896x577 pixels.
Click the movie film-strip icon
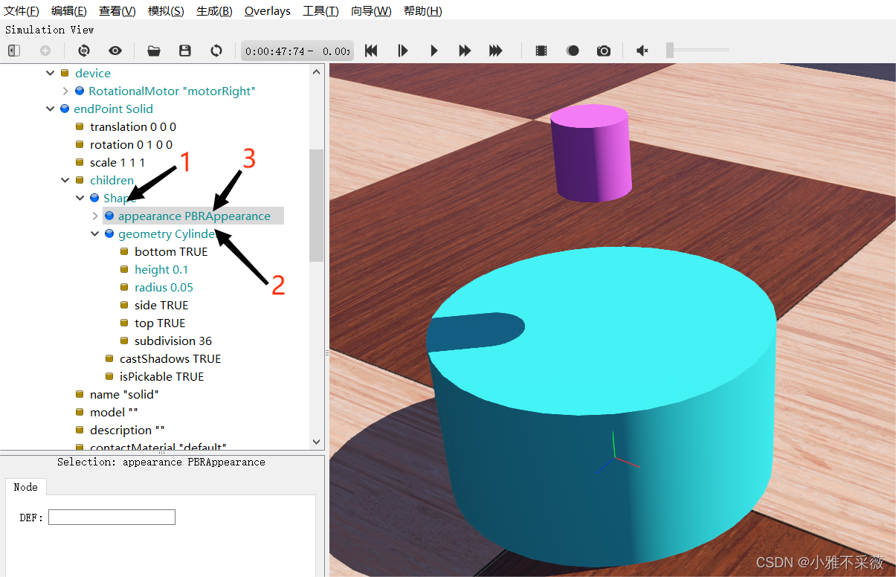click(x=541, y=51)
